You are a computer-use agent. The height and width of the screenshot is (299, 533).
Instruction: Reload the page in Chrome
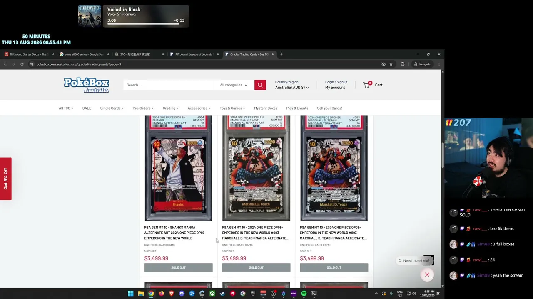pyautogui.click(x=22, y=64)
